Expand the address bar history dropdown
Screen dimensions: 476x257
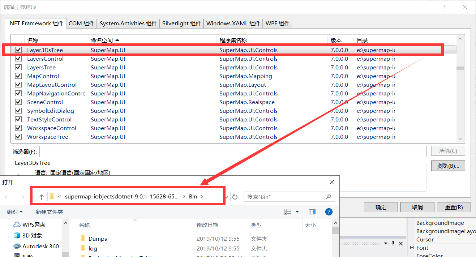point(227,197)
